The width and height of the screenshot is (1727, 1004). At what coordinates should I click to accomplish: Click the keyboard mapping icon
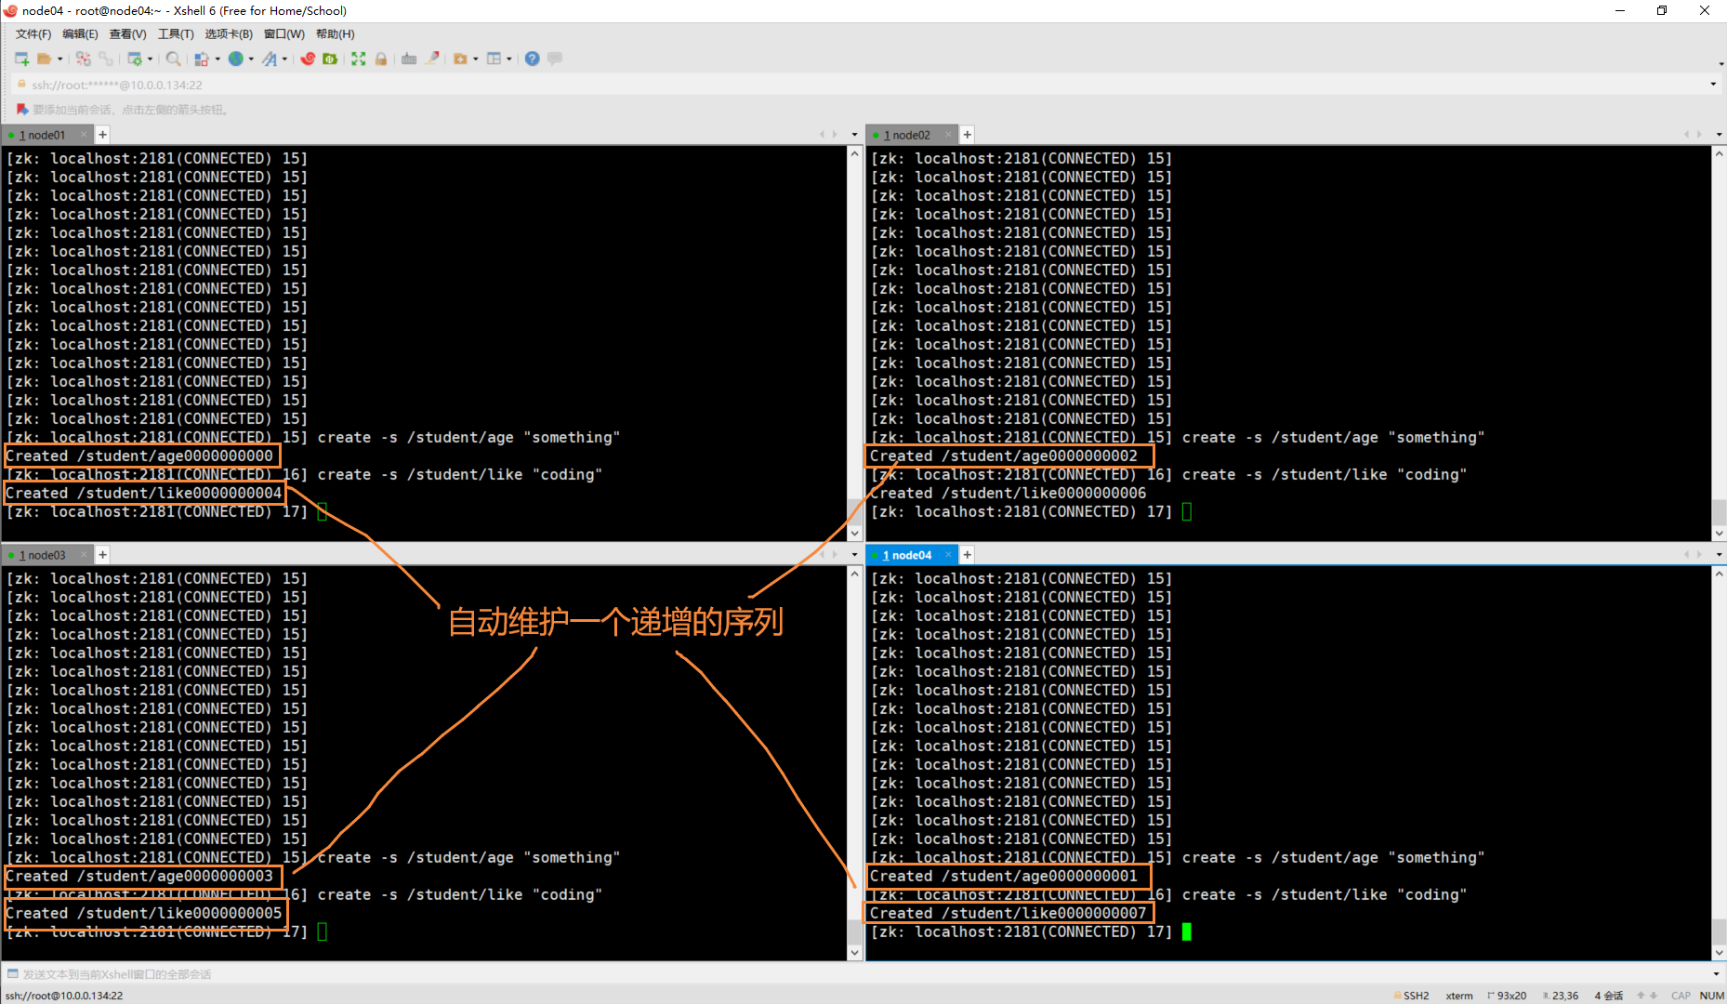tap(409, 59)
